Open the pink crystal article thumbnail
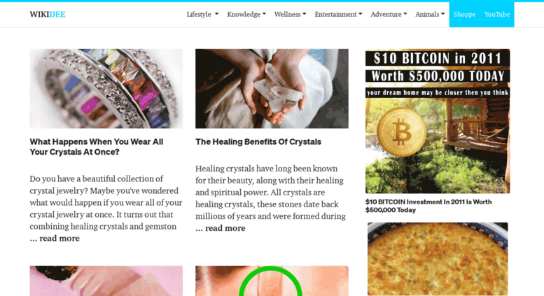 click(106, 281)
